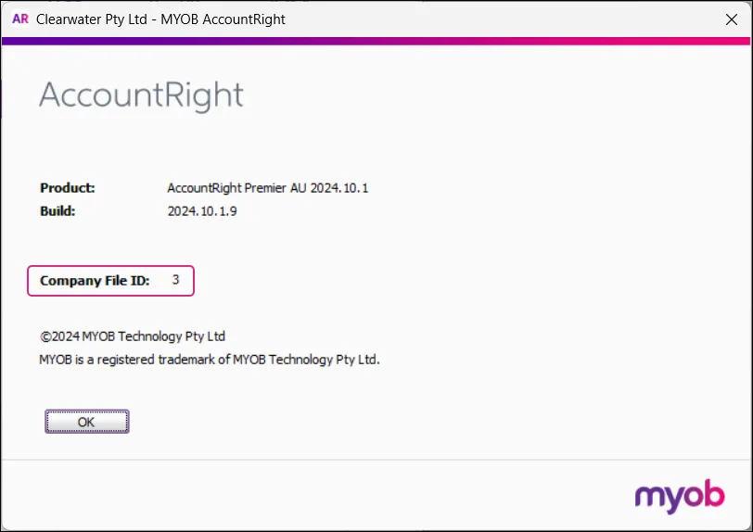Click the 'Product:' label
Viewport: 753px width, 532px height.
[68, 188]
